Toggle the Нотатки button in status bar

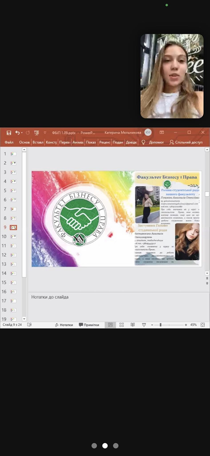pyautogui.click(x=64, y=325)
